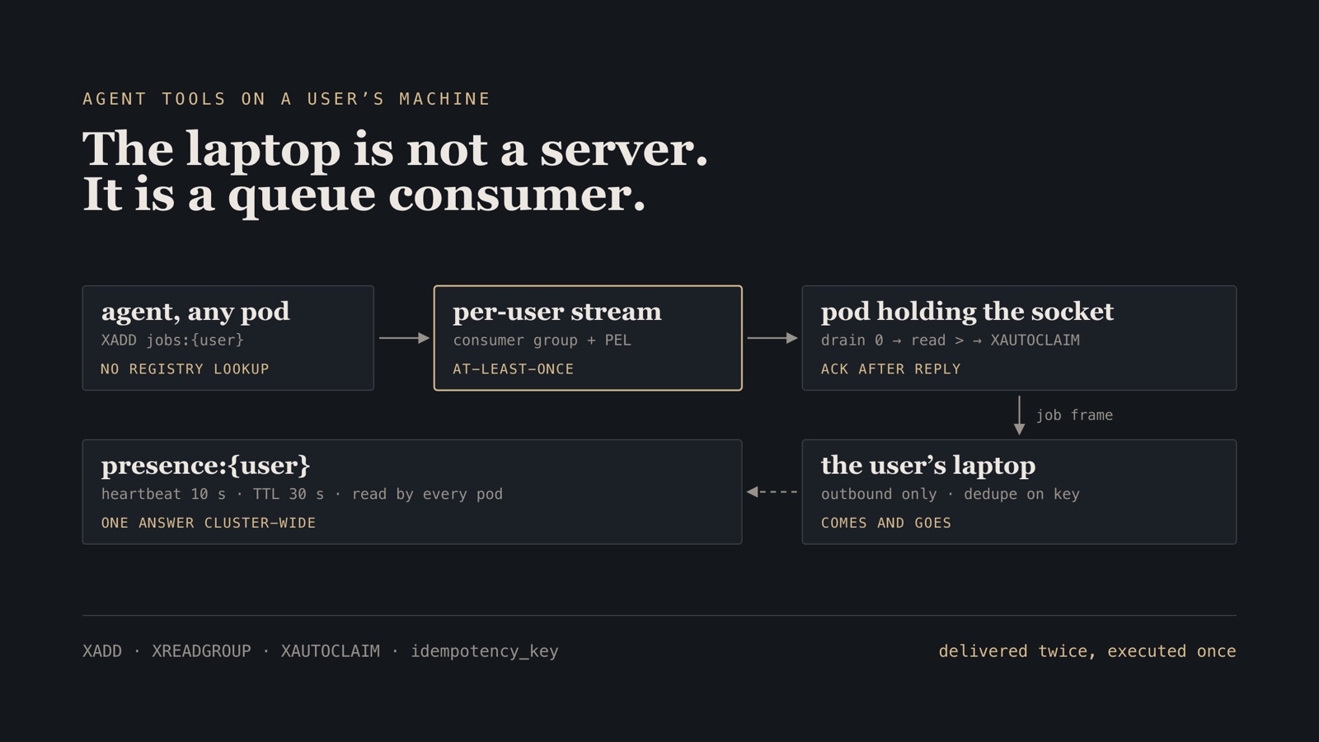
Task: Click the 'job frame' arrow label
Action: (x=1074, y=415)
